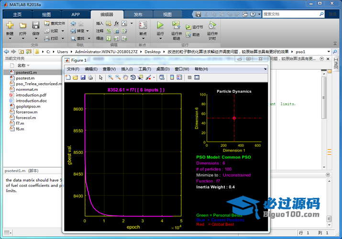Select the Zoom Out tool in Figure
342x239 pixels.
(118, 77)
